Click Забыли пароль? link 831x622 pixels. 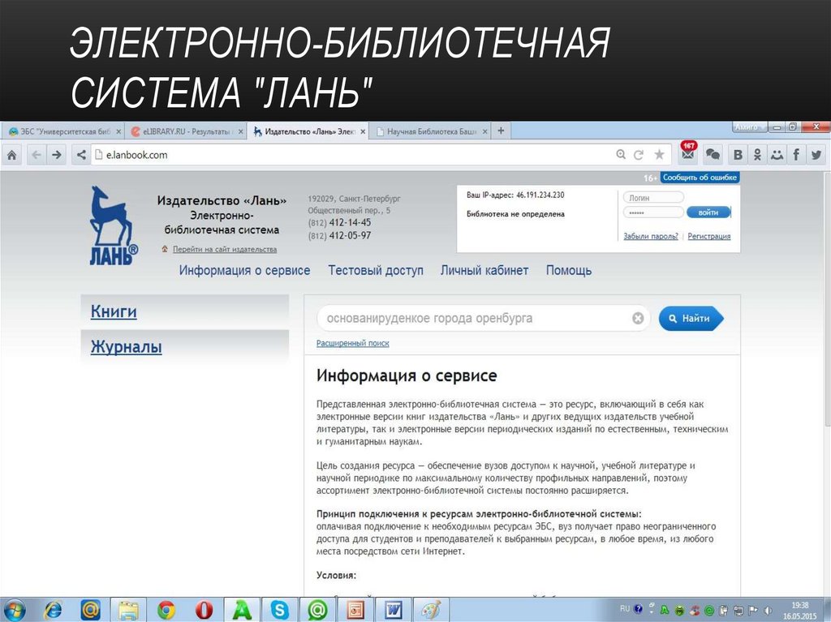(x=650, y=236)
